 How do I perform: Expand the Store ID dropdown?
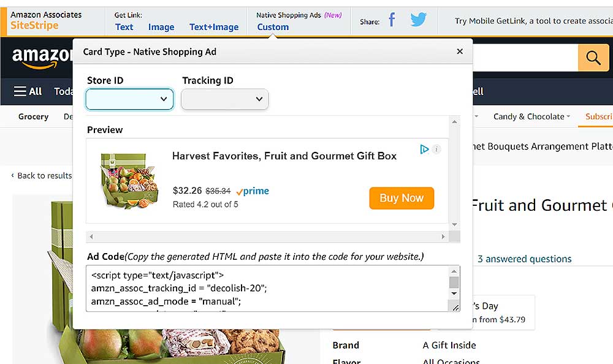pos(129,99)
